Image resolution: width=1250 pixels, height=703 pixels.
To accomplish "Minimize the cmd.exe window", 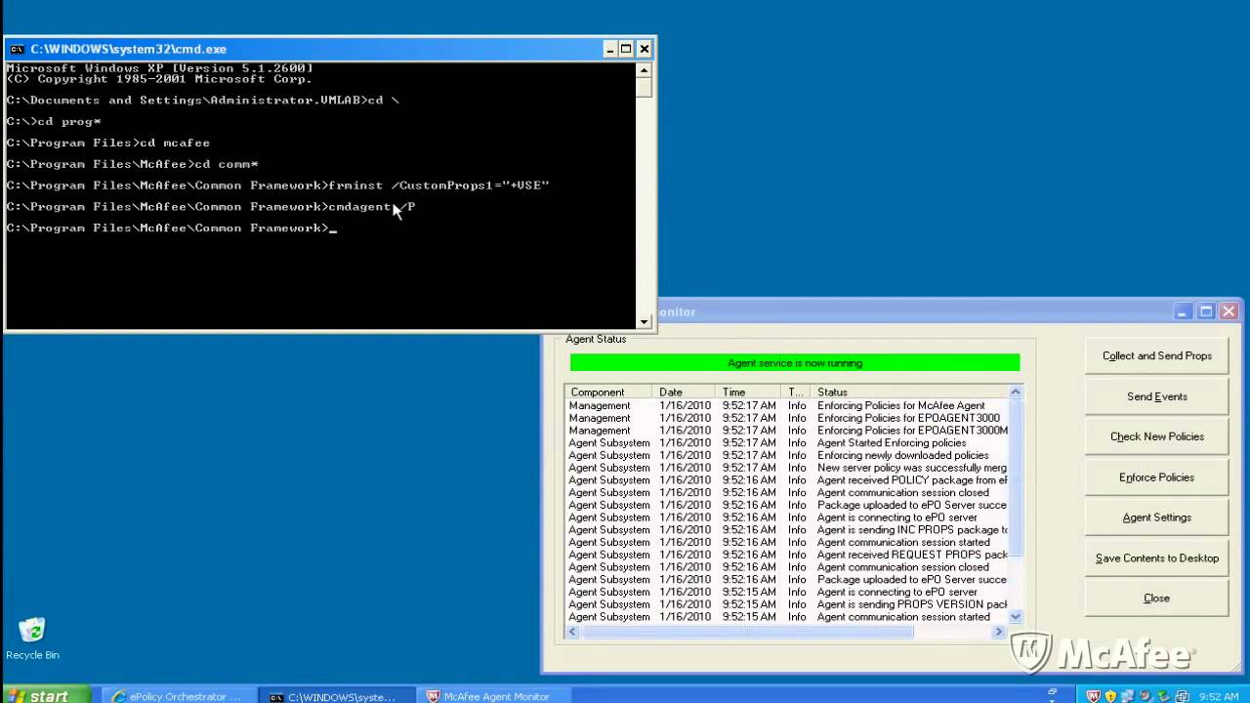I will [609, 49].
